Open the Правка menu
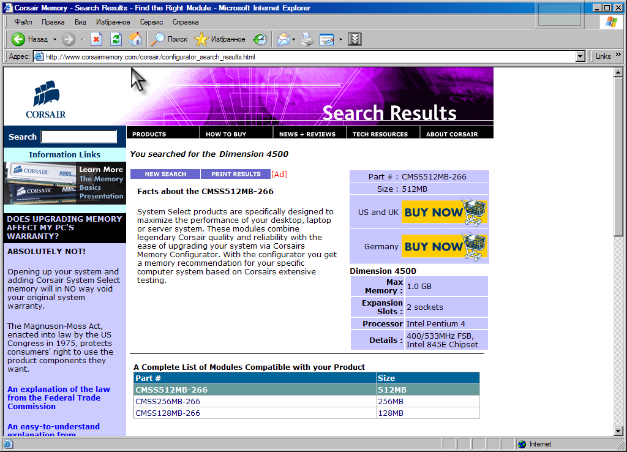The width and height of the screenshot is (627, 452). (53, 22)
